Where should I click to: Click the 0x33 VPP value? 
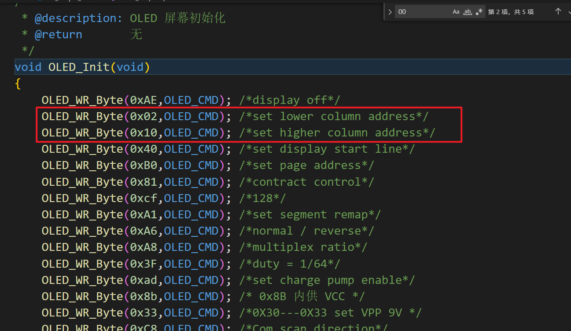coord(144,313)
